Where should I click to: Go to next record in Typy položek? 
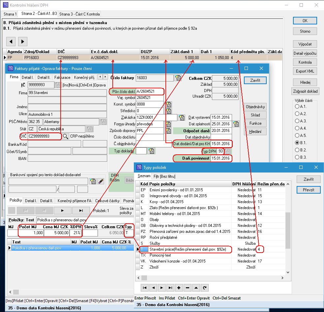[x=162, y=288]
